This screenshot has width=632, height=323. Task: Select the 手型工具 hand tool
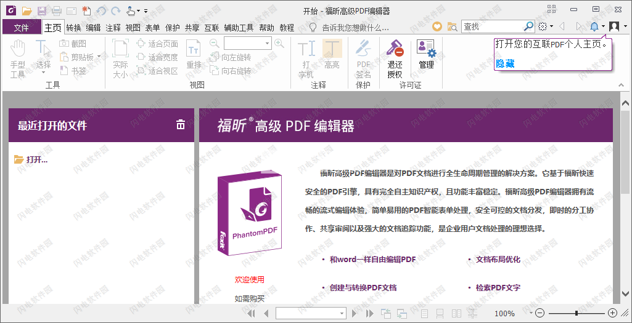pyautogui.click(x=17, y=59)
